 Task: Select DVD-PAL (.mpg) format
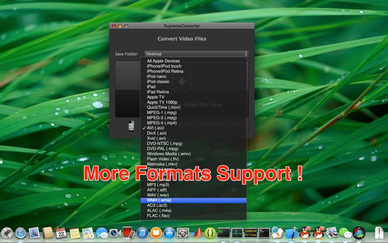click(x=194, y=149)
